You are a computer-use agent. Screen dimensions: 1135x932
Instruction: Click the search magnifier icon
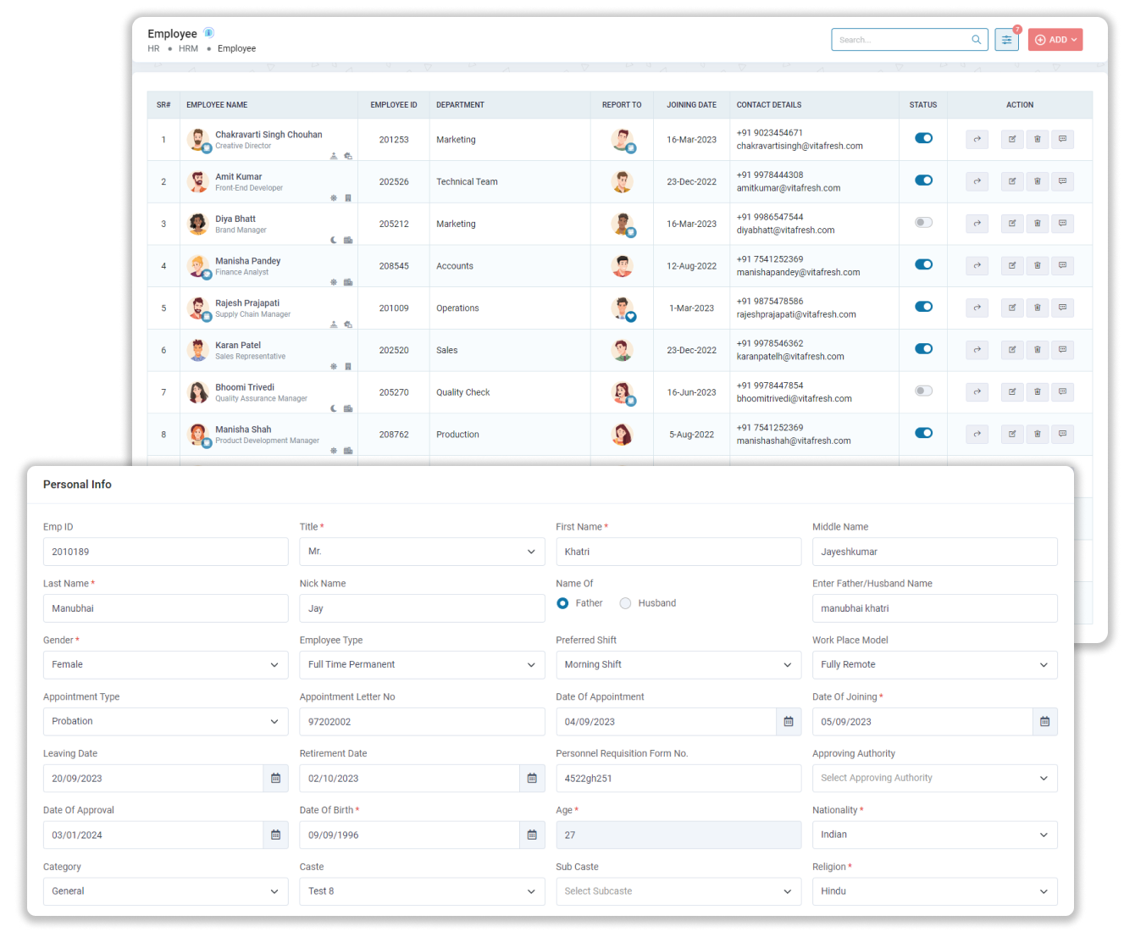[x=977, y=40]
